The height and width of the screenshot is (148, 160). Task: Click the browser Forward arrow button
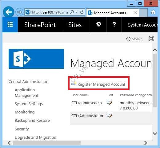(19, 12)
